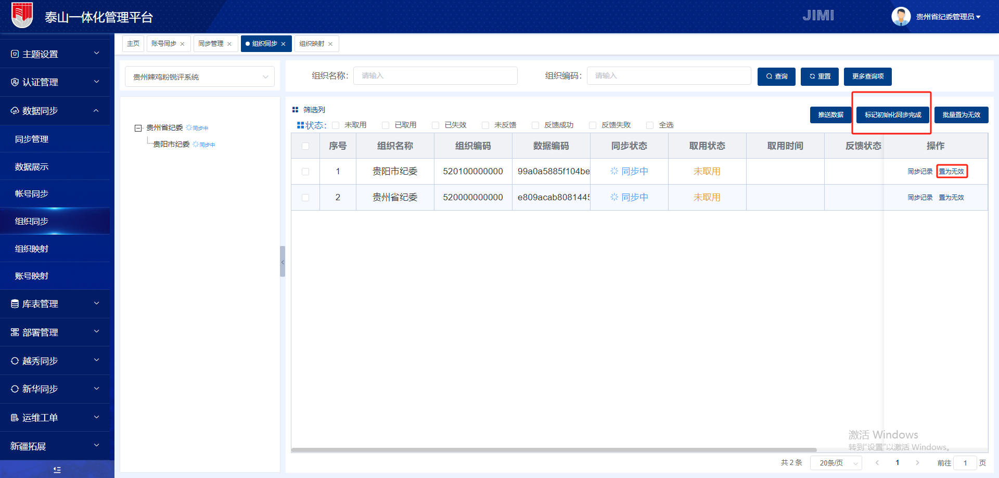The height and width of the screenshot is (478, 999).
Task: Collapse the sidebar with bottom icon
Action: point(57,470)
